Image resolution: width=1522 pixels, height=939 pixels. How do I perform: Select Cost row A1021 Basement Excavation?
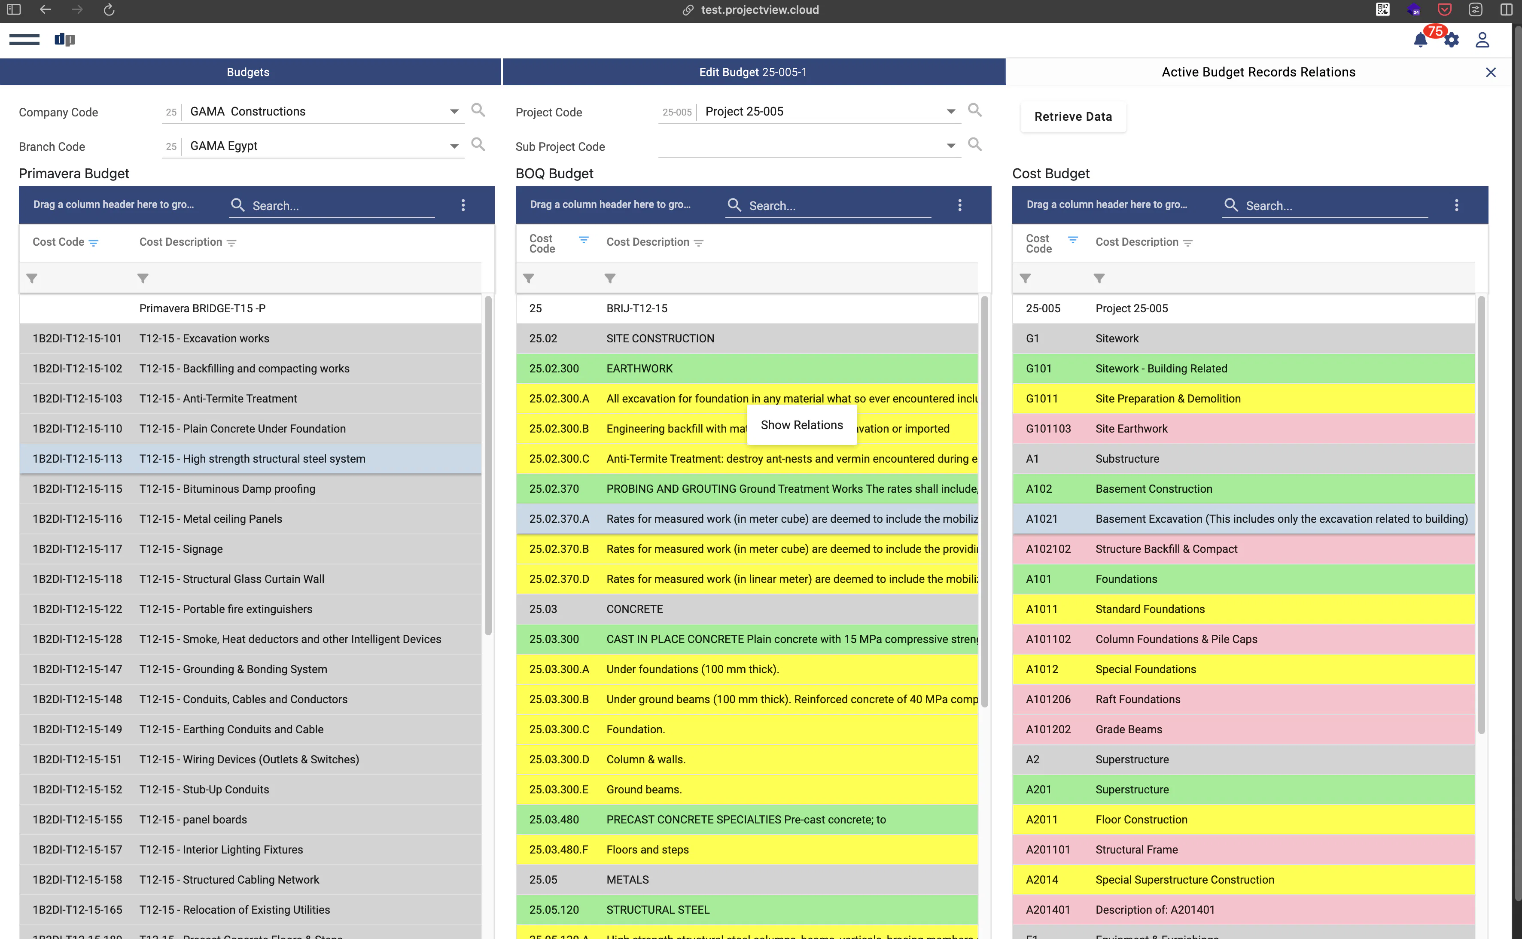pyautogui.click(x=1243, y=519)
